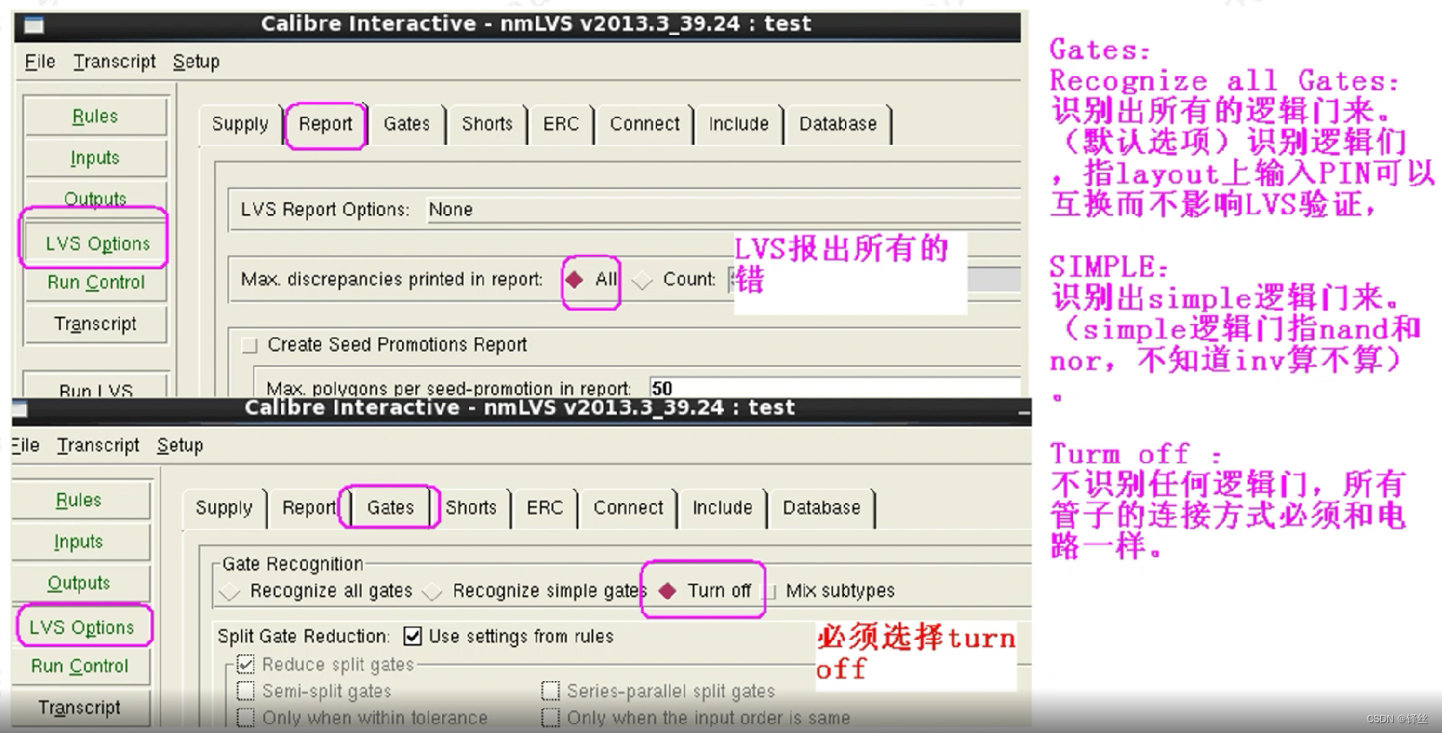Switch to the Include tab in the lower window
This screenshot has height=733, width=1442.
[x=722, y=508]
